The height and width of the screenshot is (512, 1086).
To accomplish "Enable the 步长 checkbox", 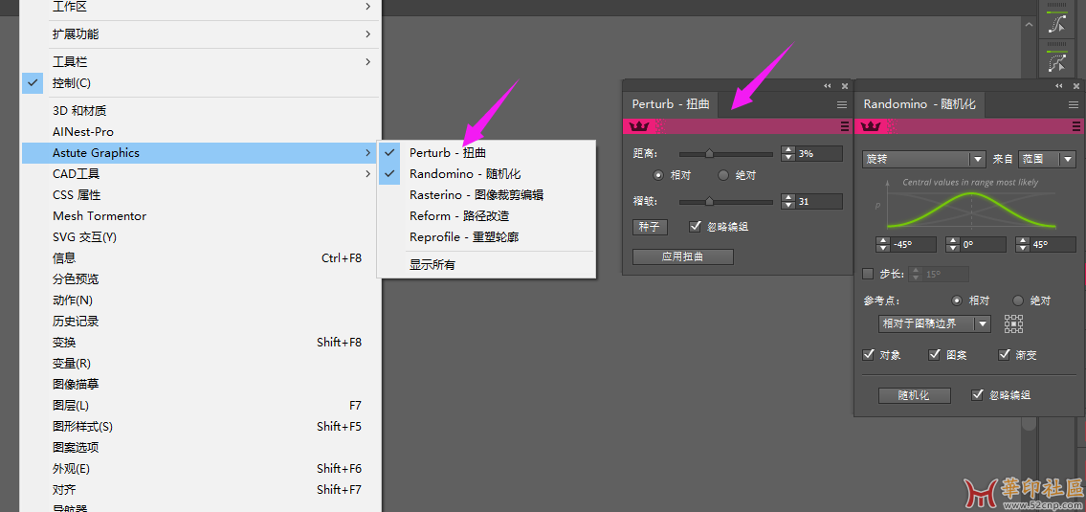I will point(868,274).
